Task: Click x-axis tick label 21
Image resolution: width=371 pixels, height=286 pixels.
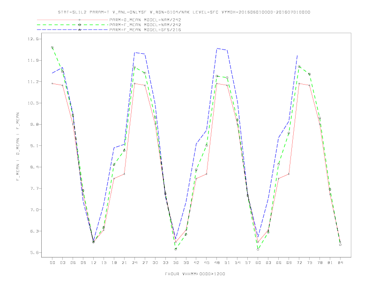Action: (125, 263)
